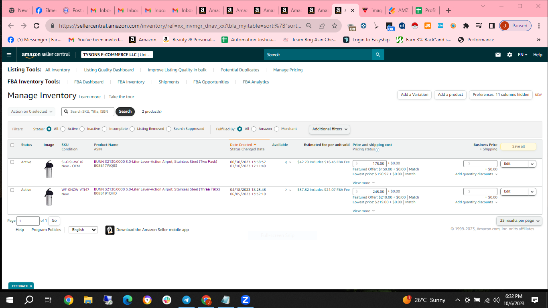The height and width of the screenshot is (308, 548).
Task: Open File Explorer from the taskbar
Action: (x=88, y=300)
